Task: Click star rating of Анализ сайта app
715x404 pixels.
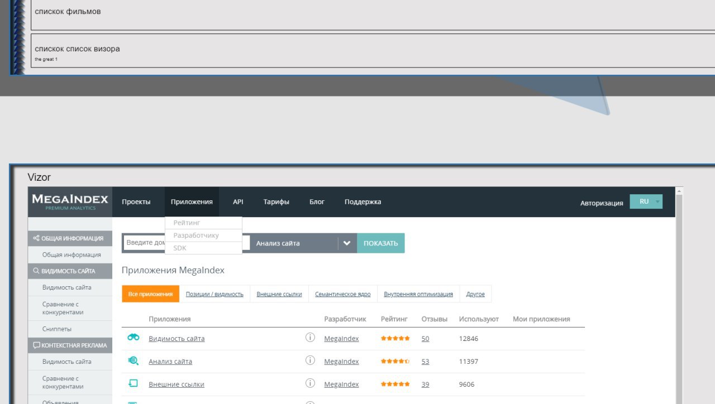Action: coord(395,361)
